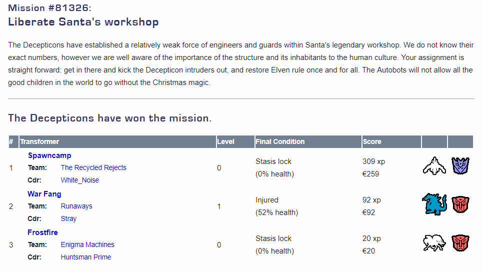Click the Level column header

click(x=225, y=142)
